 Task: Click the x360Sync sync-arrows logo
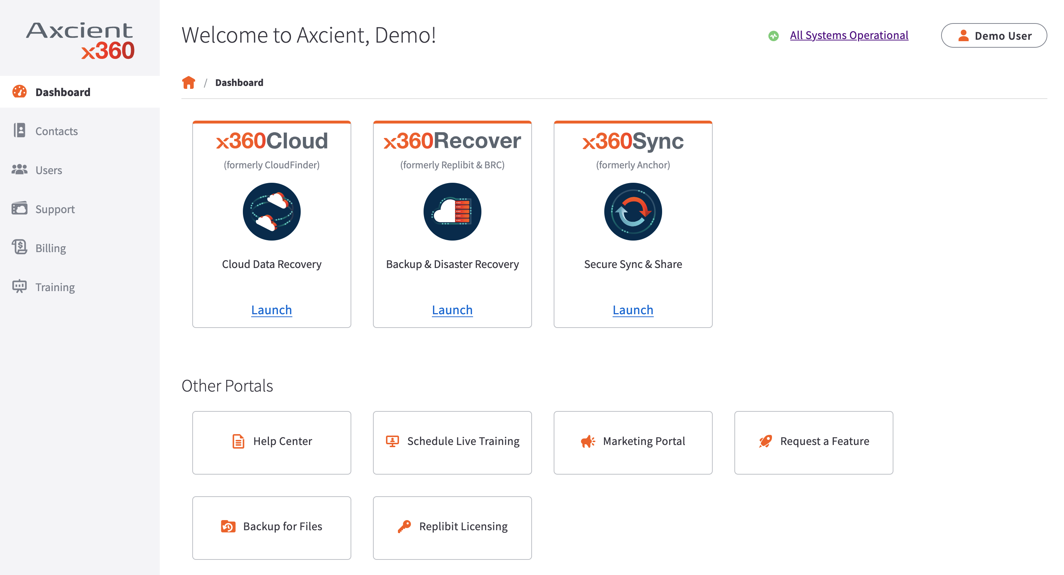[x=633, y=211]
